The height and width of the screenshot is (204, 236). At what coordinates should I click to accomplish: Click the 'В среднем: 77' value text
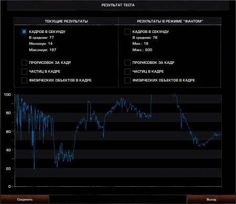pyautogui.click(x=41, y=38)
